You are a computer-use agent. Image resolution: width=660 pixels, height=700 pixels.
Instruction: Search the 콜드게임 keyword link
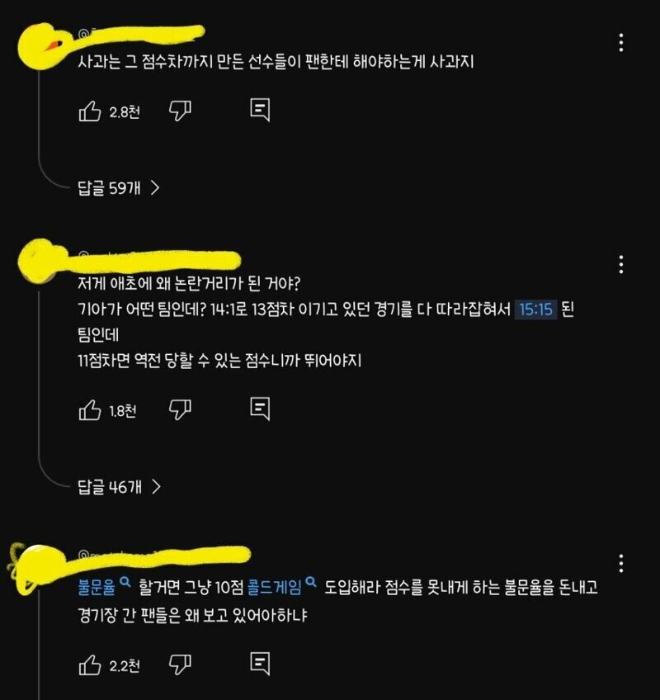click(282, 586)
